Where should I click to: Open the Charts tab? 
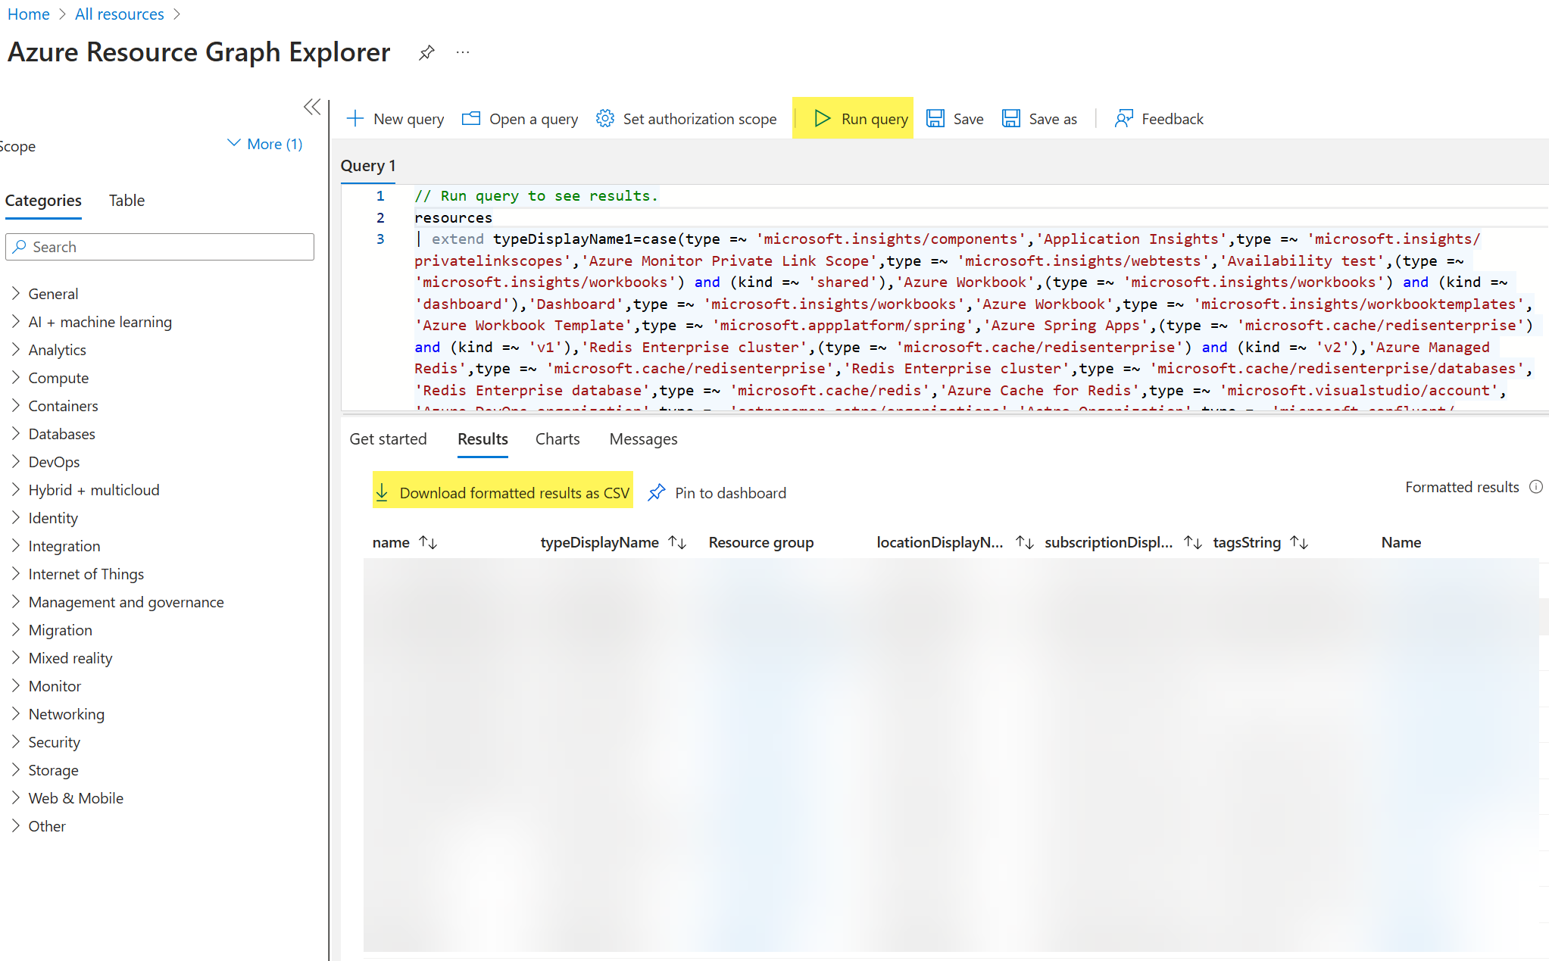click(x=557, y=439)
